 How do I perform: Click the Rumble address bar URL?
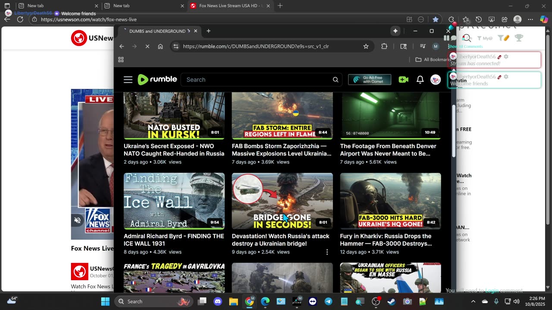(255, 46)
